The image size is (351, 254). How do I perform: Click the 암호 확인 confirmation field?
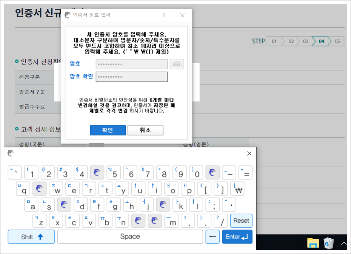click(131, 77)
